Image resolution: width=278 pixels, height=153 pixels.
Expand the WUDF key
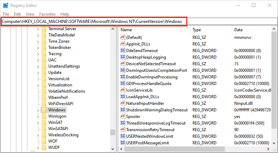point(38,147)
